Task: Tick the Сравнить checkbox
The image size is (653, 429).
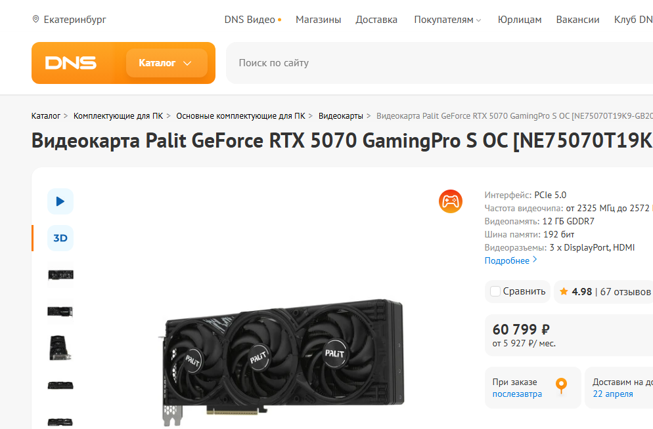Action: click(x=495, y=291)
